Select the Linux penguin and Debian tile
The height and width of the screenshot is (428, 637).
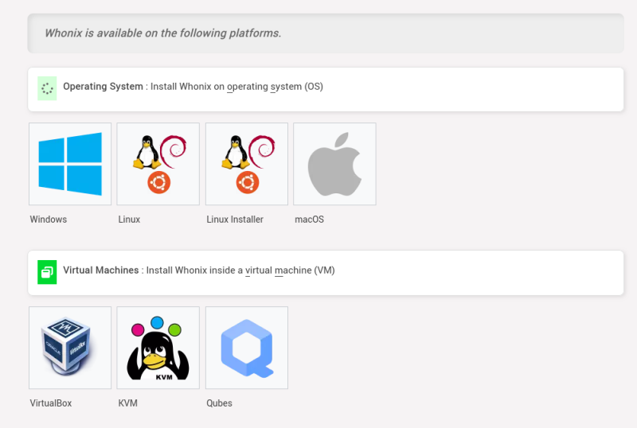pyautogui.click(x=158, y=164)
